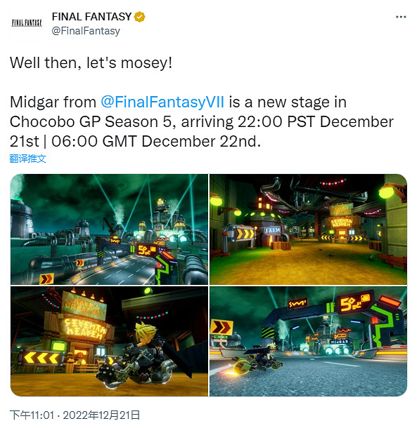Open the three-dot more options menu

401,17
